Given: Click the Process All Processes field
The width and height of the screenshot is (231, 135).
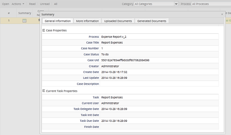Looking at the screenshot, I should click(x=211, y=4).
